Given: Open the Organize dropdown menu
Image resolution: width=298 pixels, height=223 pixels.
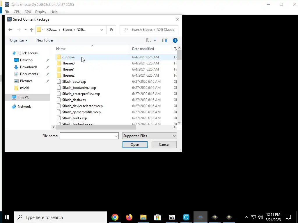Looking at the screenshot, I should tap(19, 40).
